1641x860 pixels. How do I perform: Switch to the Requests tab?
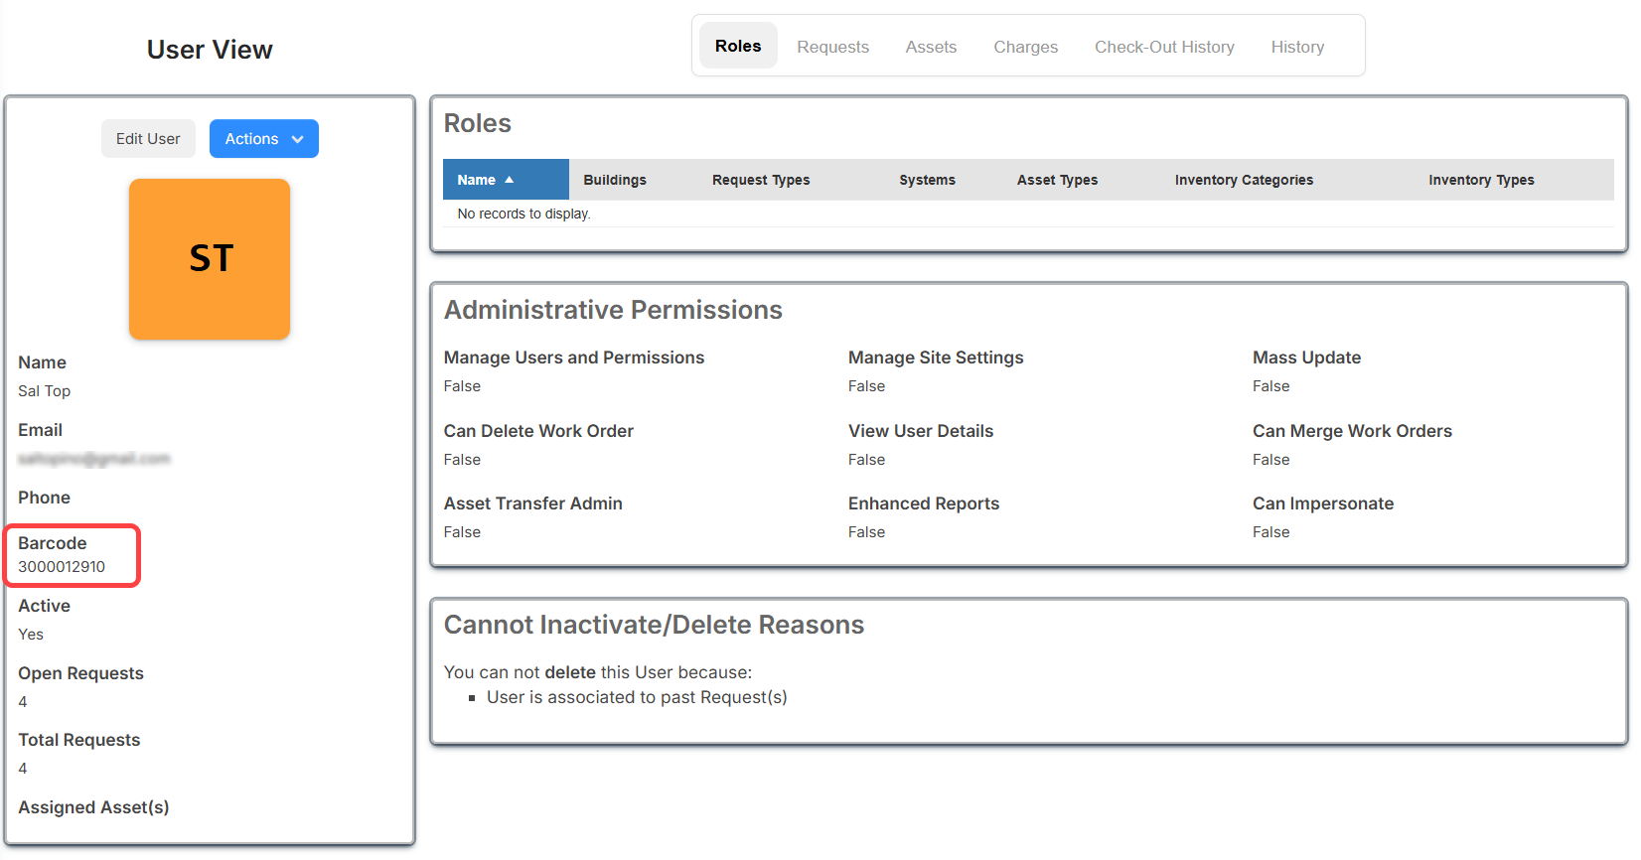pyautogui.click(x=832, y=47)
